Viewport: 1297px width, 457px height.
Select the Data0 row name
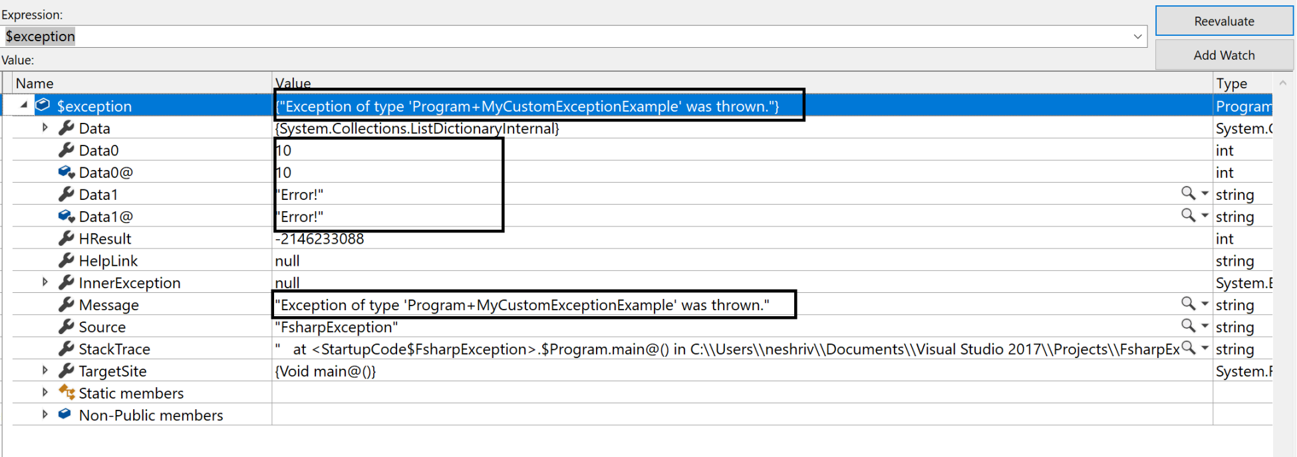coord(98,150)
